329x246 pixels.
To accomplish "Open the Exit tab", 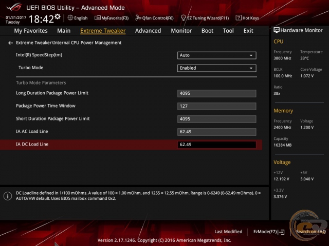I will coord(248,31).
